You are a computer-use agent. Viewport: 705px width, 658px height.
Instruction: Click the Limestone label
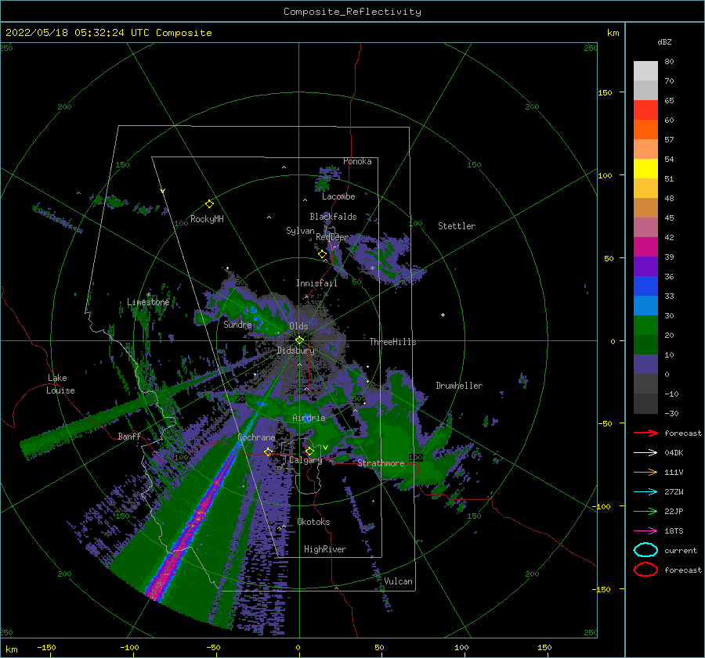point(148,302)
